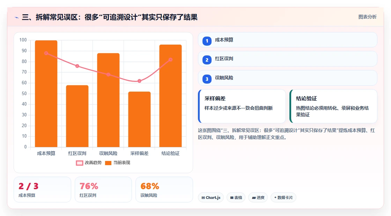
Task: Click the trend line point above 成本预算
Action: tap(46, 53)
